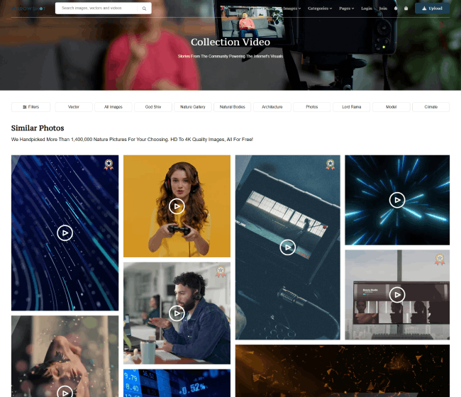Click the premium badge on the billboard video
This screenshot has width=461, height=397.
pyautogui.click(x=440, y=259)
